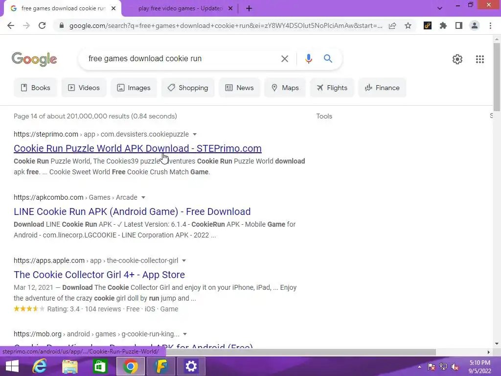The image size is (501, 376).
Task: Switch to Maps results
Action: point(285,88)
